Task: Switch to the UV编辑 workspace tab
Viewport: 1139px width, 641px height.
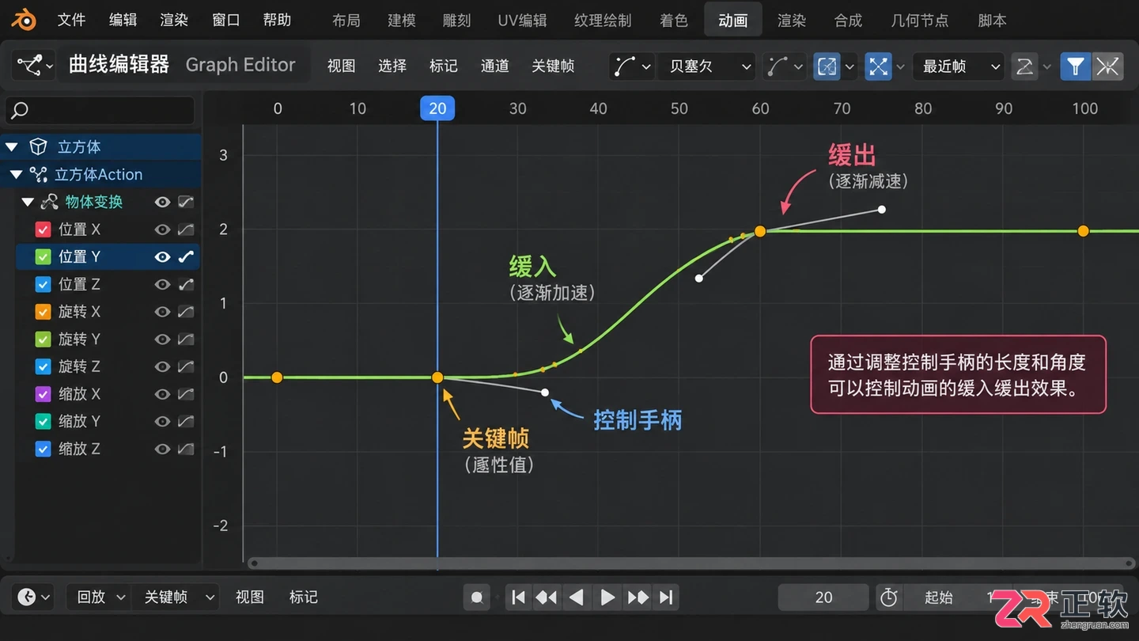Action: pyautogui.click(x=522, y=21)
